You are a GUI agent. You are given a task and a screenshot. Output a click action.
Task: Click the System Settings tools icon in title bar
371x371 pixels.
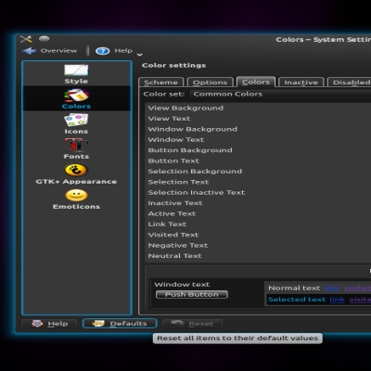point(26,39)
